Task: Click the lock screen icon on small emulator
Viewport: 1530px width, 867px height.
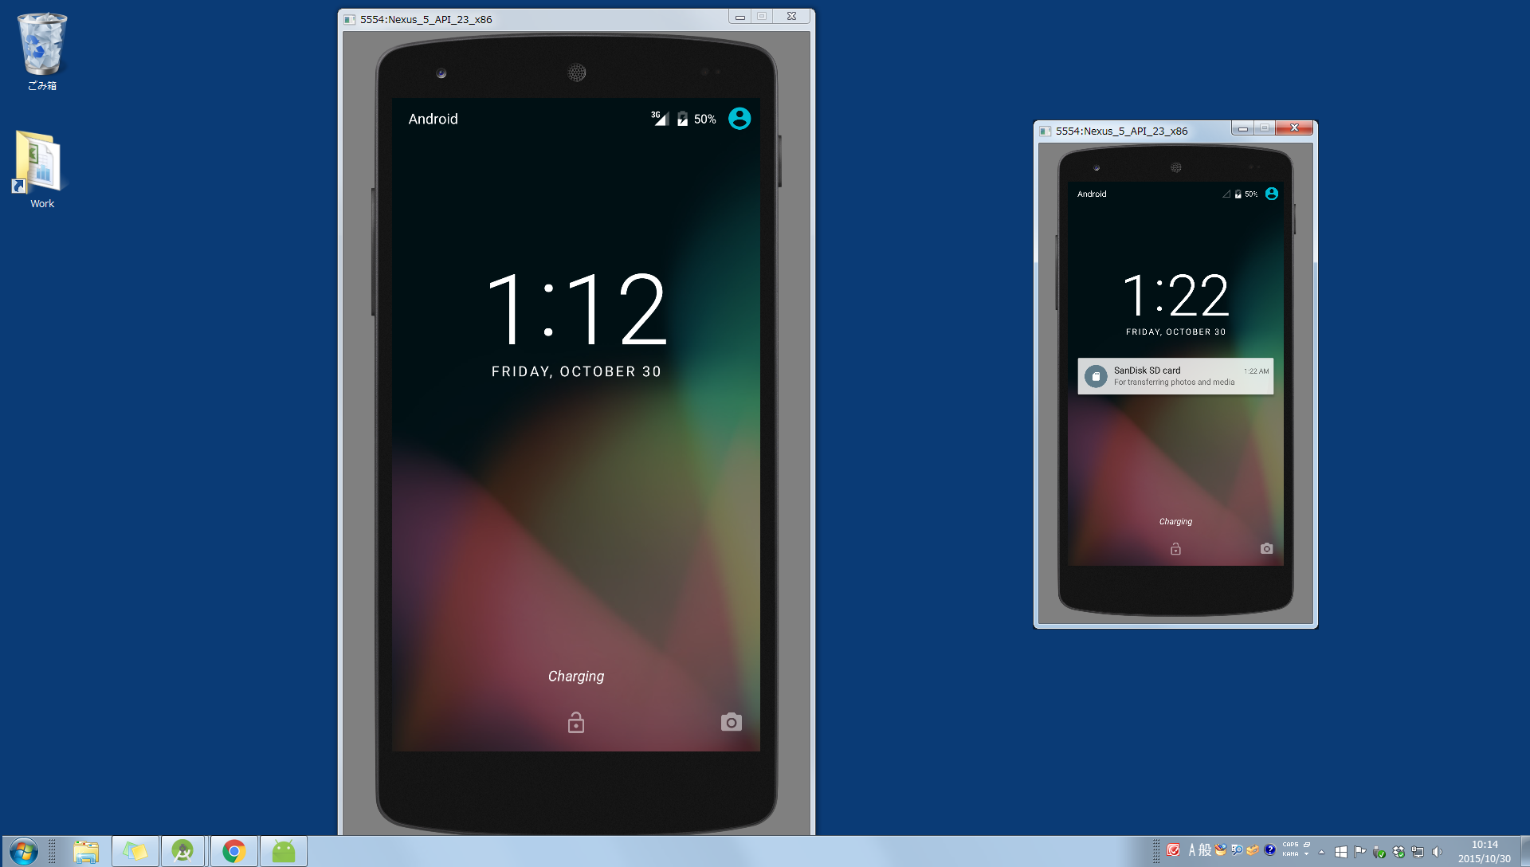Action: tap(1176, 548)
